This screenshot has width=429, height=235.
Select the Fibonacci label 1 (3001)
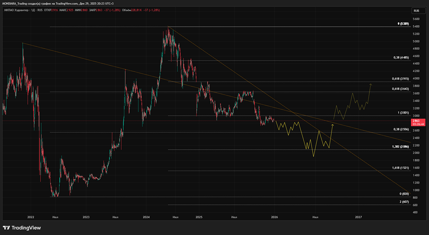403,113
